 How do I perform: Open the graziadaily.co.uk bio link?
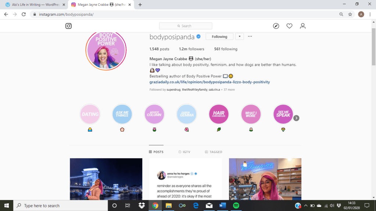coord(210,82)
